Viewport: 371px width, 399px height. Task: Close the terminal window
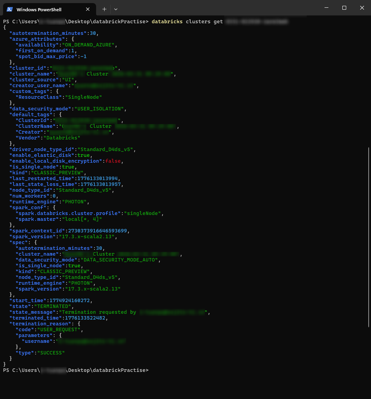tap(362, 8)
